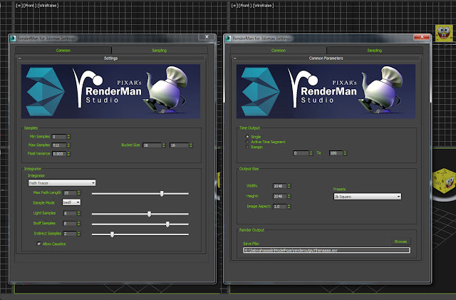Click the left RenderMan settings window title icon

click(x=13, y=38)
